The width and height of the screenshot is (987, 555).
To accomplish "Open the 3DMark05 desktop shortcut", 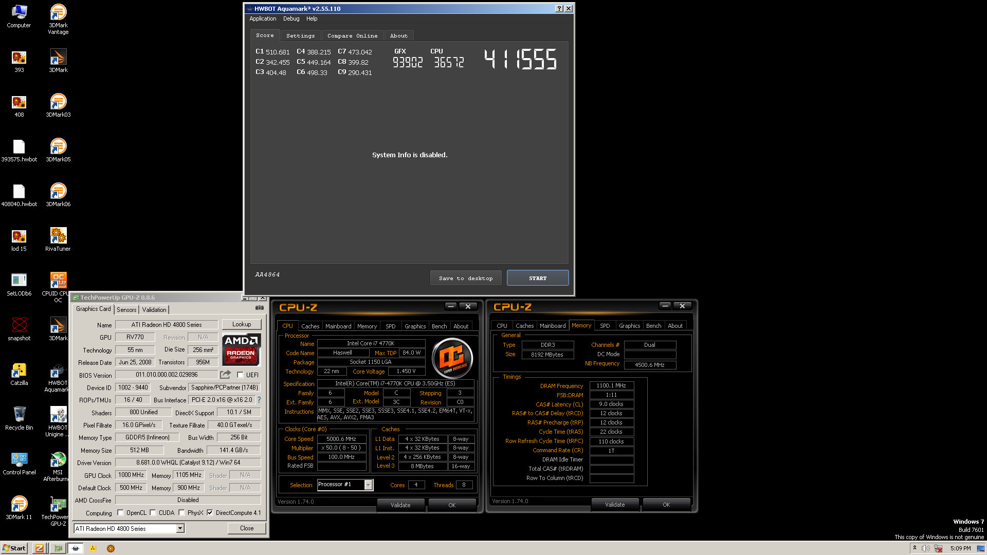I will 58,150.
